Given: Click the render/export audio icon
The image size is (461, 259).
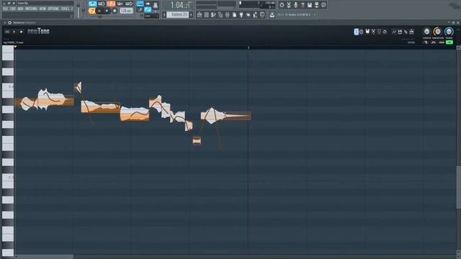Looking at the screenshot, I should click(317, 5).
